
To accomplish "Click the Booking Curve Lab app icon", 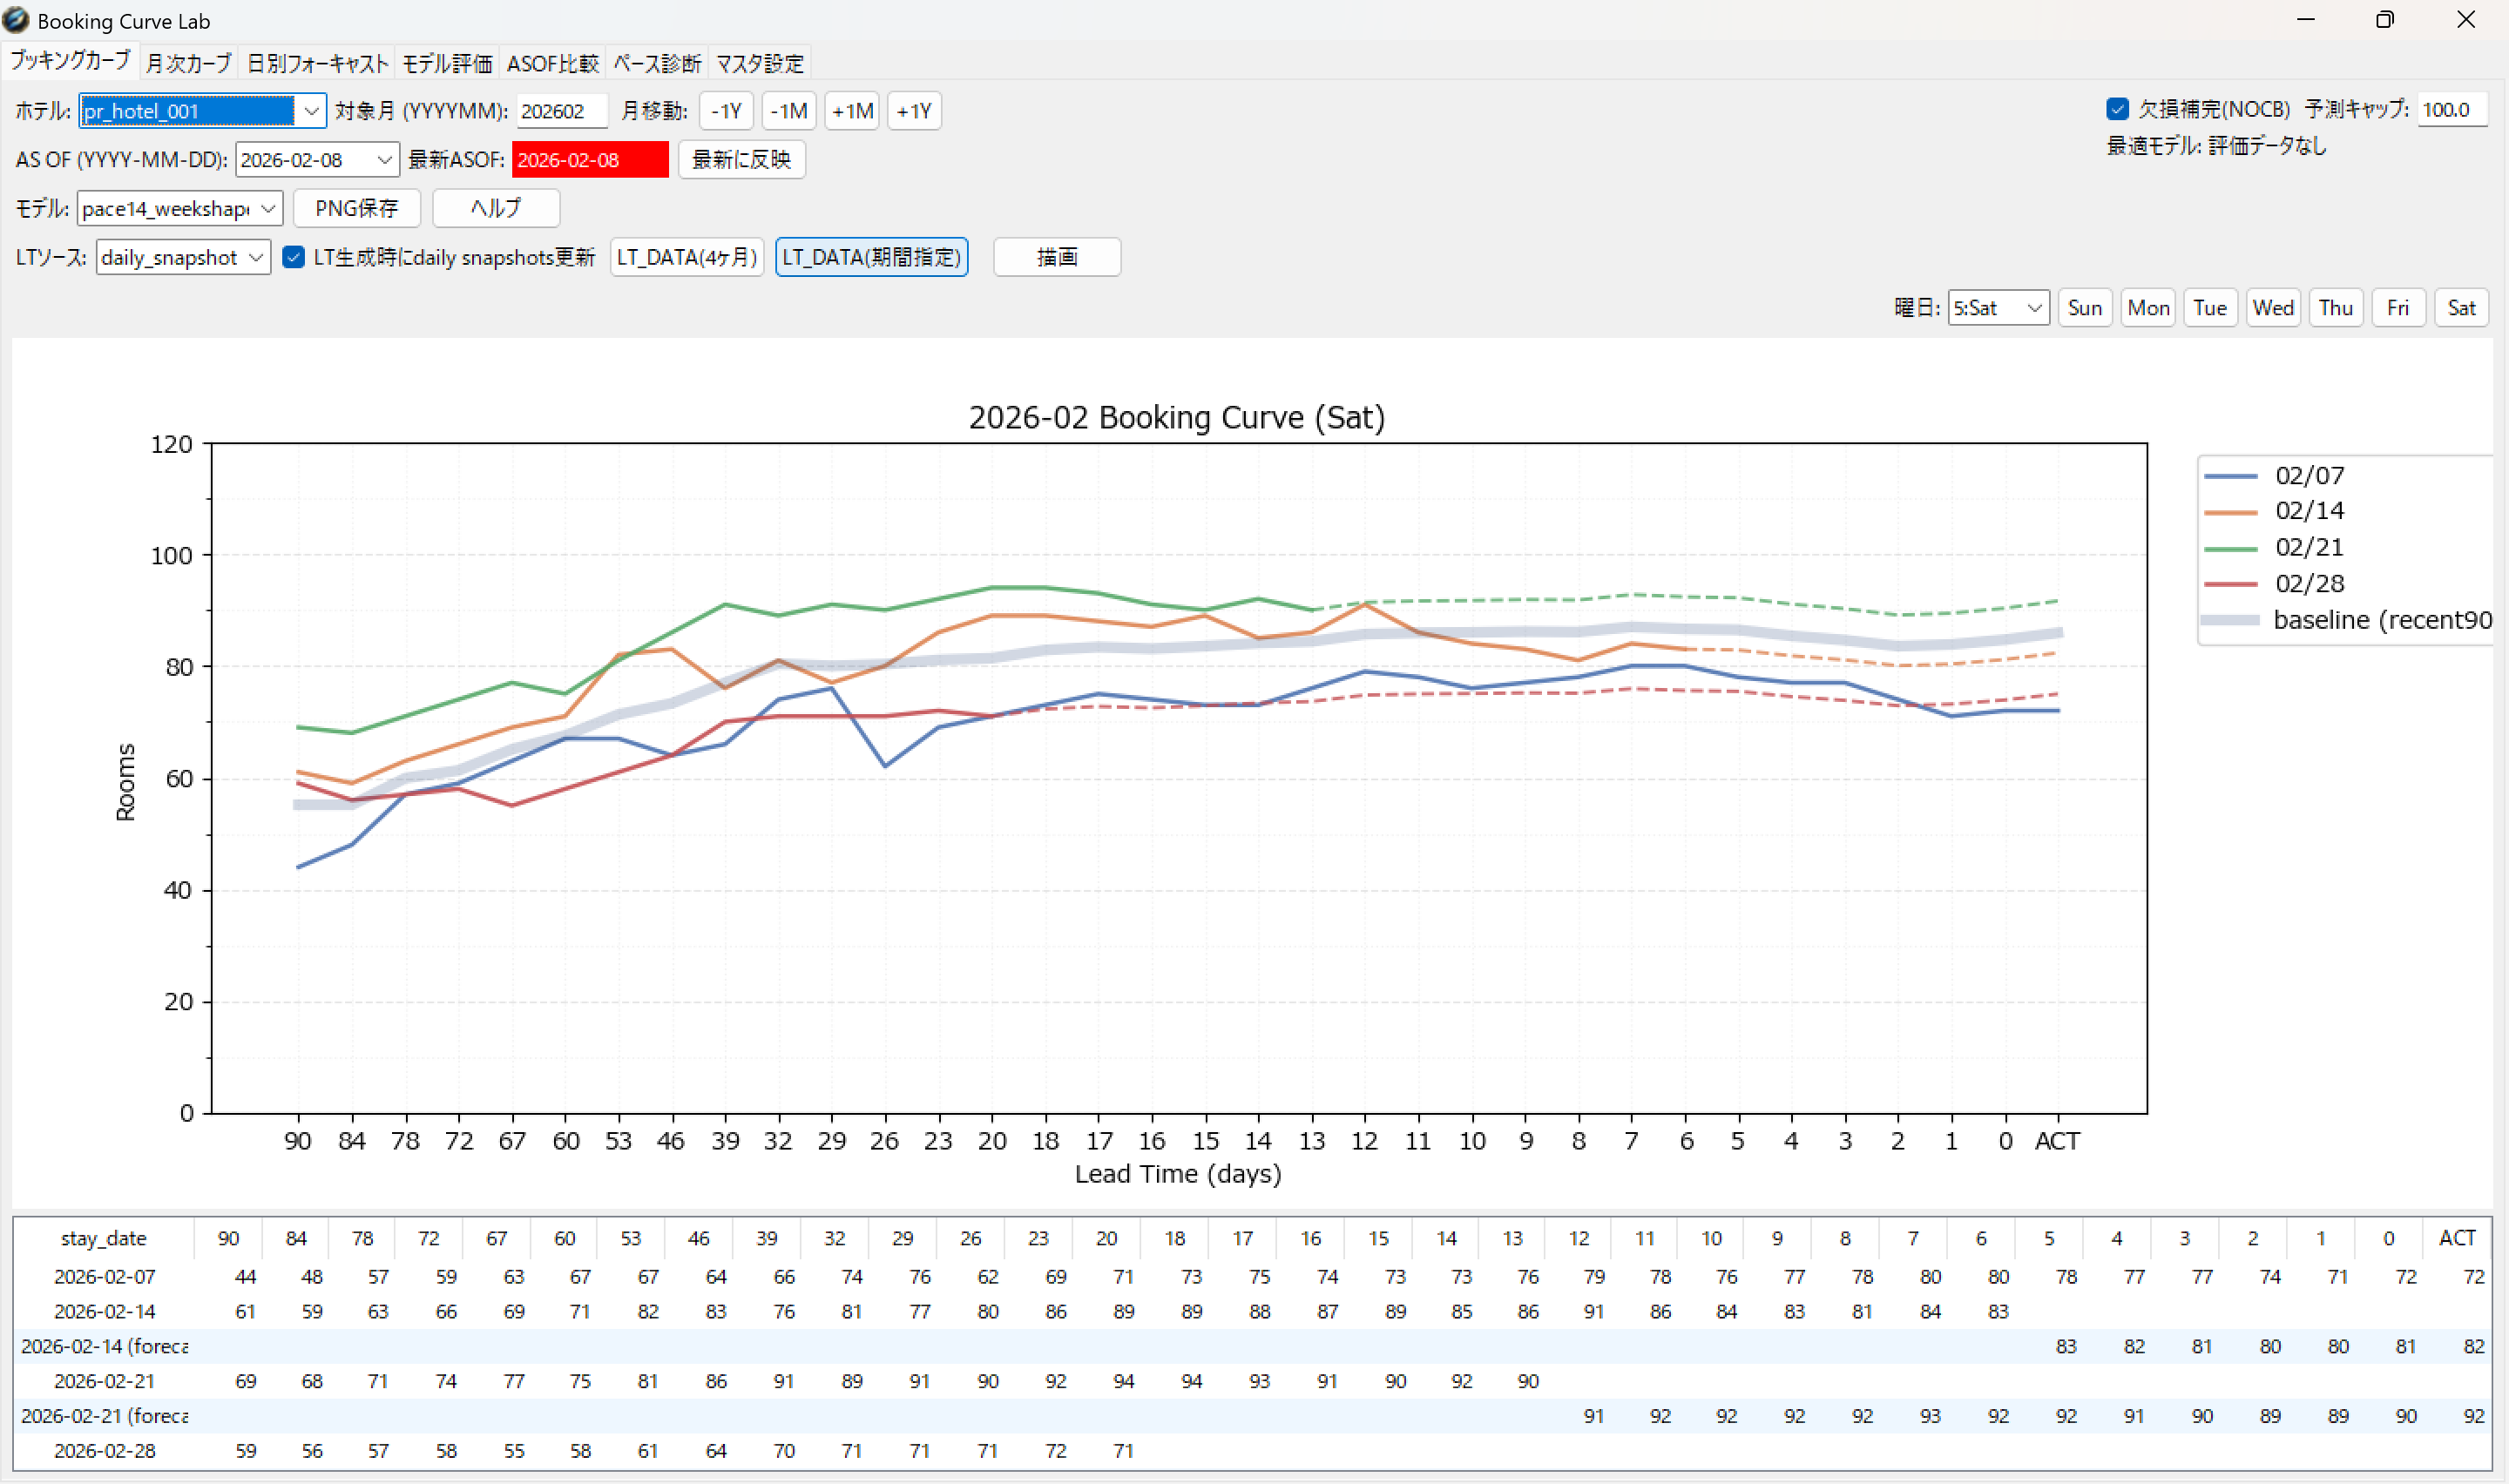I will tap(16, 20).
